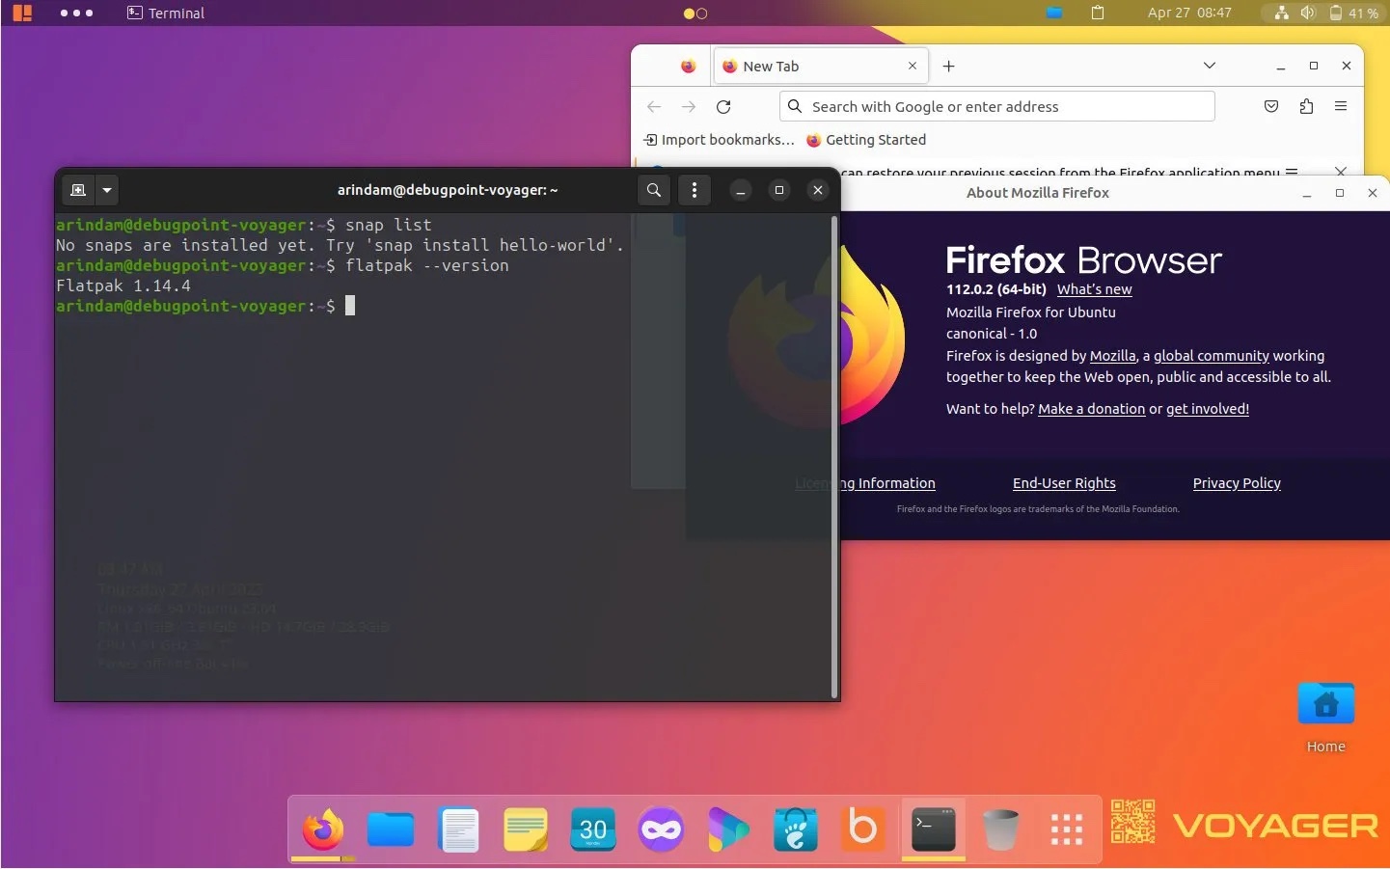
Task: Save the page to Pocket in Firefox
Action: coord(1270,106)
